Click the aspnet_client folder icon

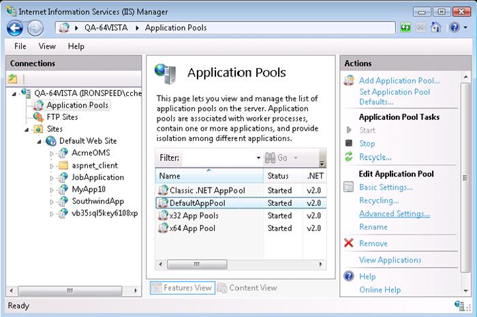tap(63, 166)
